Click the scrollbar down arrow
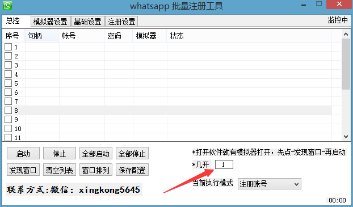 click(346, 136)
